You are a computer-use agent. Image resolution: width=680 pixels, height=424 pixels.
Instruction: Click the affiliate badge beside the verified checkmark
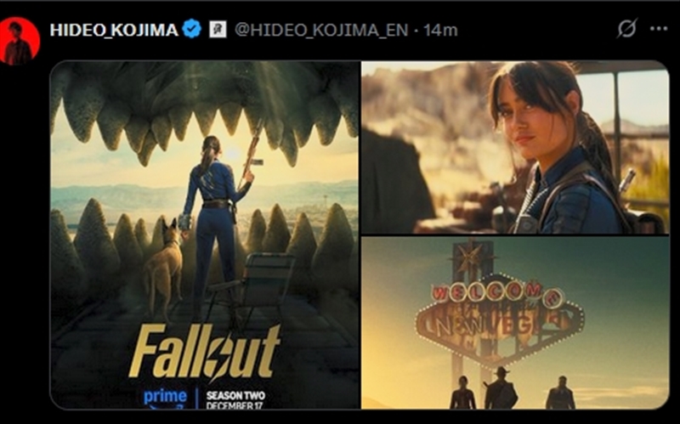[x=218, y=30]
